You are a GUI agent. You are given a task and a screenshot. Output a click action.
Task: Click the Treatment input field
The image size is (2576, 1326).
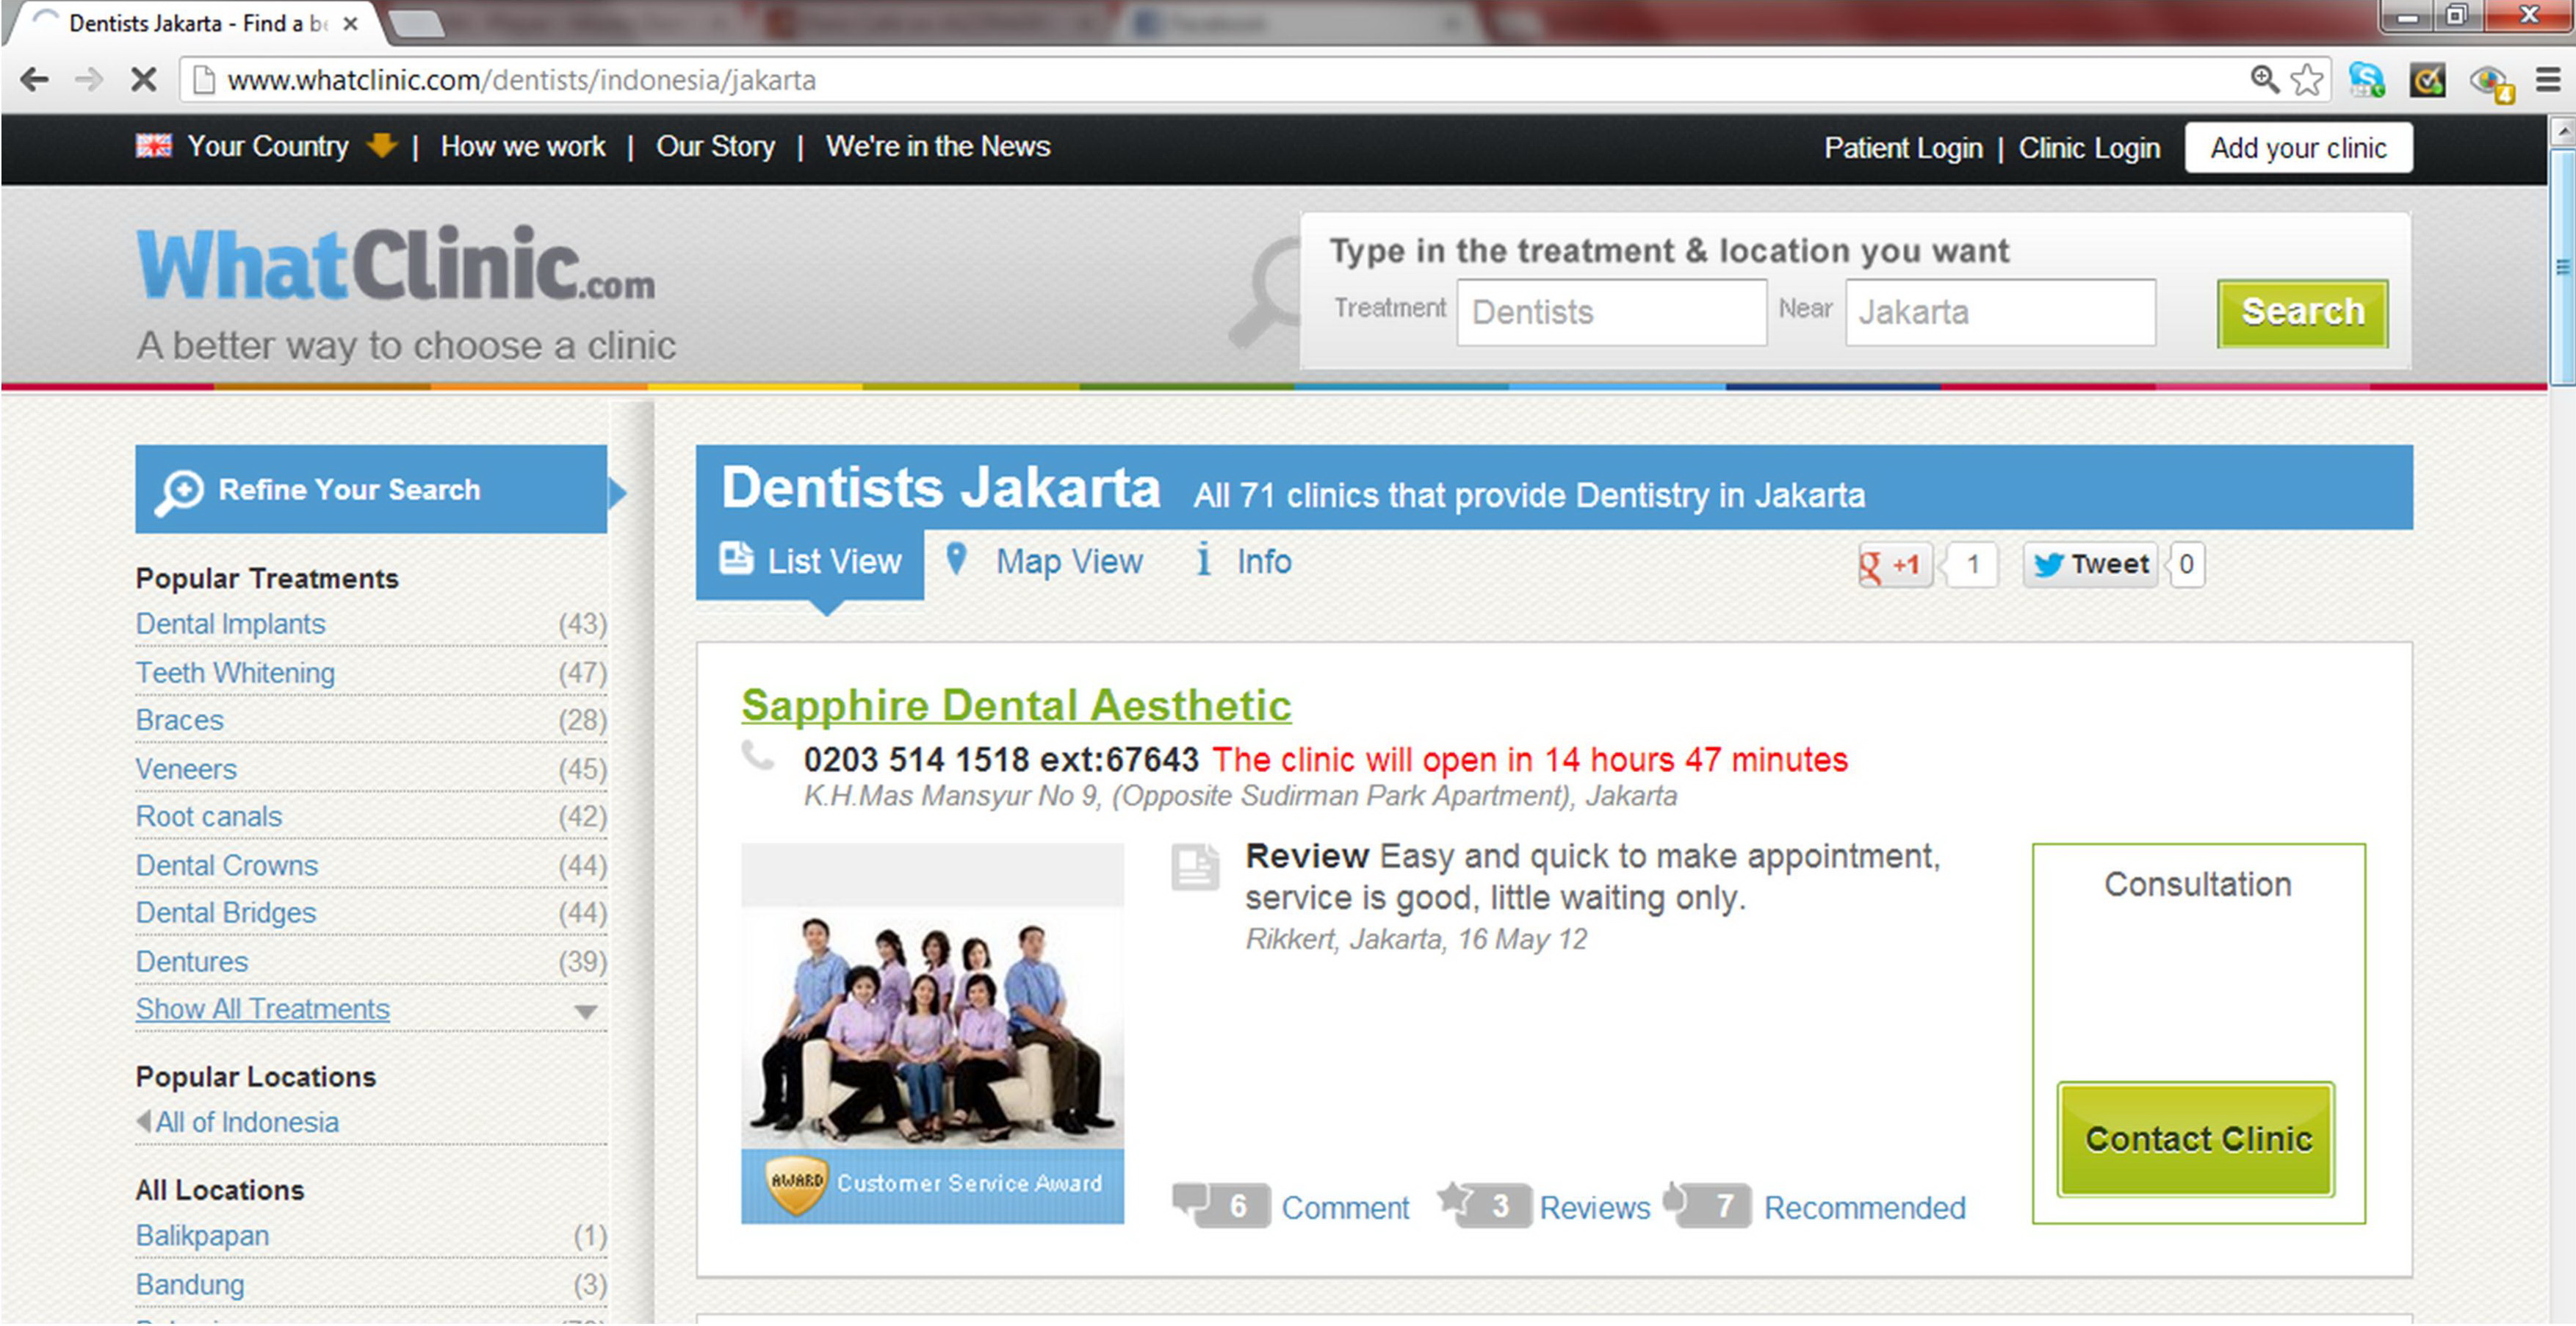click(x=1612, y=313)
